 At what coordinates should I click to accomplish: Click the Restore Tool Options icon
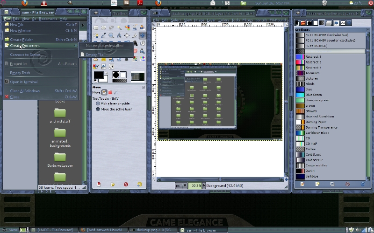(x=112, y=184)
